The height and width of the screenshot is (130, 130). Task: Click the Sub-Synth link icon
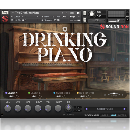pos(88,96)
